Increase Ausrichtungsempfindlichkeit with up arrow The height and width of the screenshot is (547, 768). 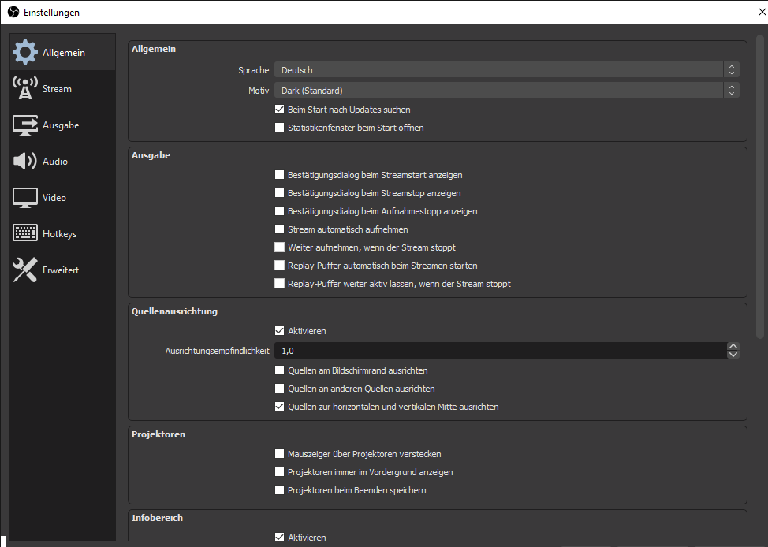[733, 347]
